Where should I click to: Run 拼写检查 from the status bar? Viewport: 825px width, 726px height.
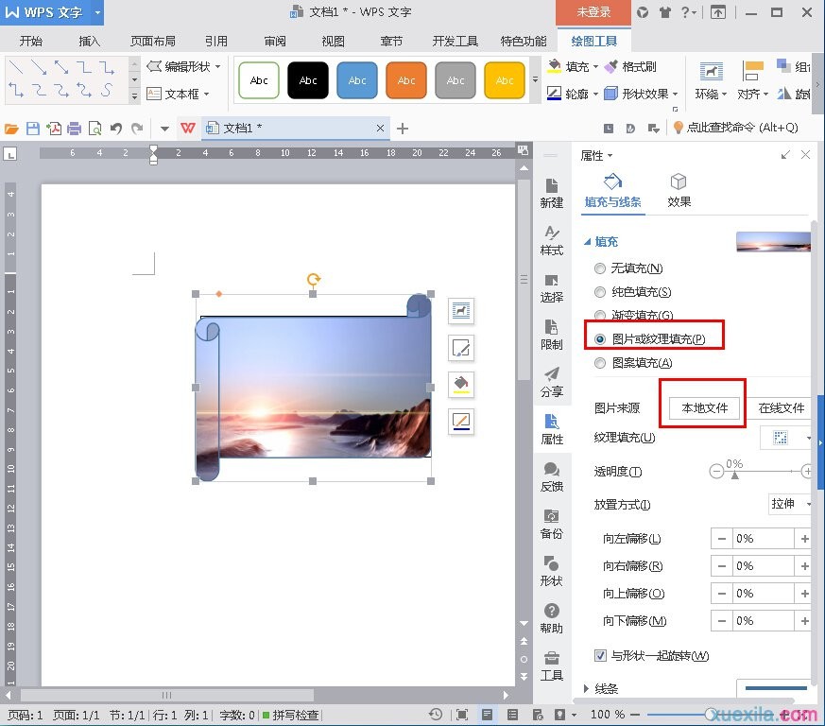coord(299,716)
